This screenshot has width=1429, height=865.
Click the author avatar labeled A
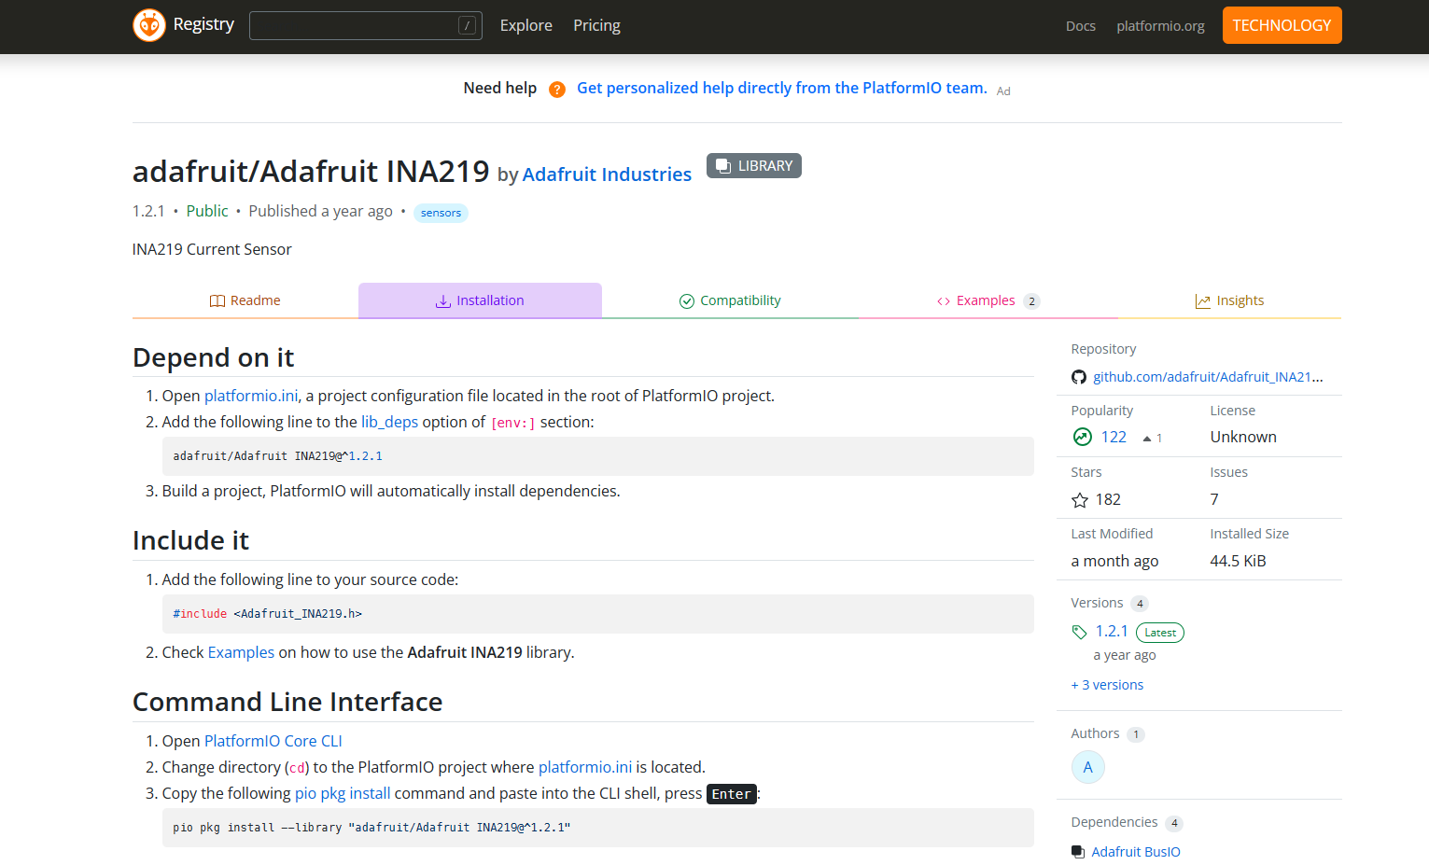coord(1088,767)
